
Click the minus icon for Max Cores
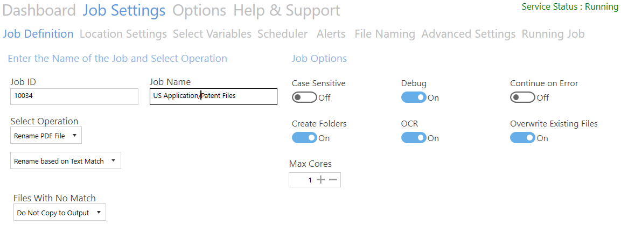click(x=333, y=180)
